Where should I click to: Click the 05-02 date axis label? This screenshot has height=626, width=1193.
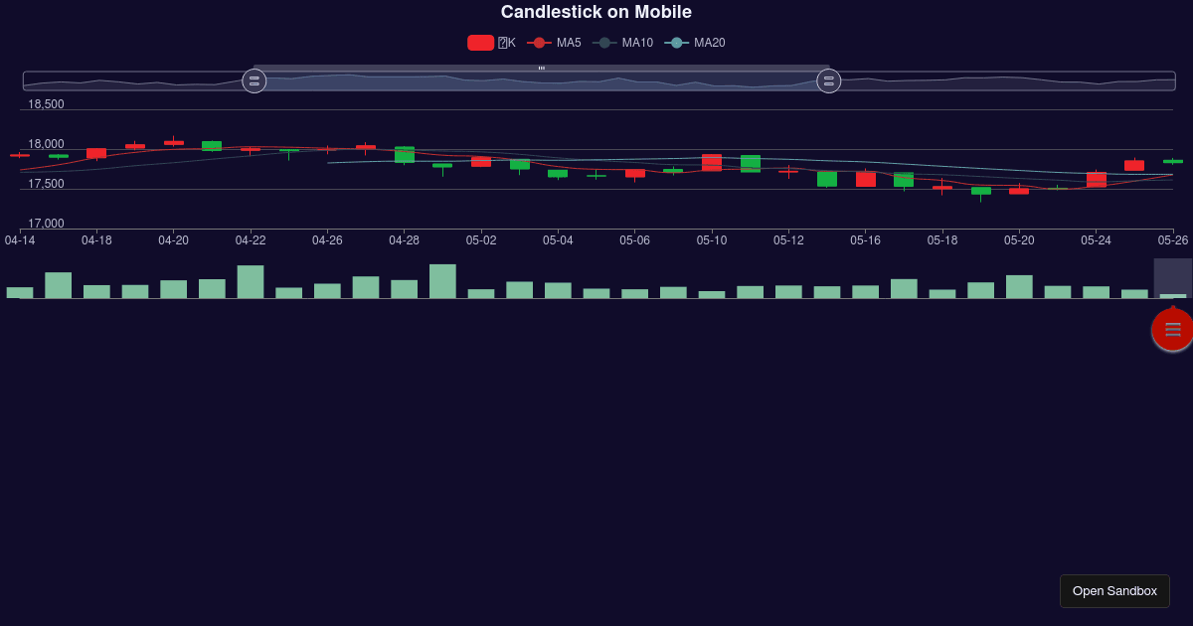pyautogui.click(x=481, y=240)
